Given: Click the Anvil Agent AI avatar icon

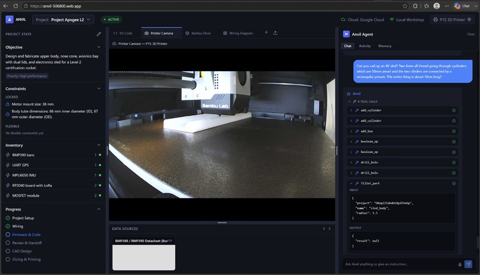Looking at the screenshot, I should coord(346,34).
